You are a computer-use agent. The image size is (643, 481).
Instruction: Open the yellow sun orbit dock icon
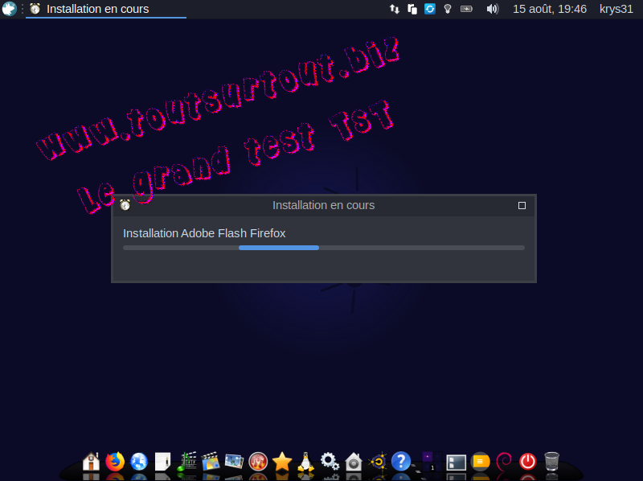(378, 462)
